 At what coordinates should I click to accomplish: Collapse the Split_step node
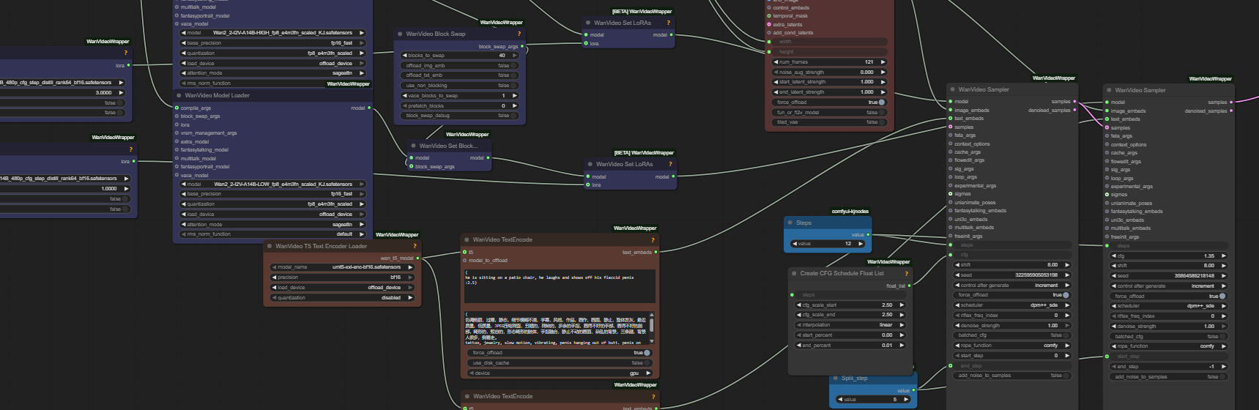tap(836, 379)
